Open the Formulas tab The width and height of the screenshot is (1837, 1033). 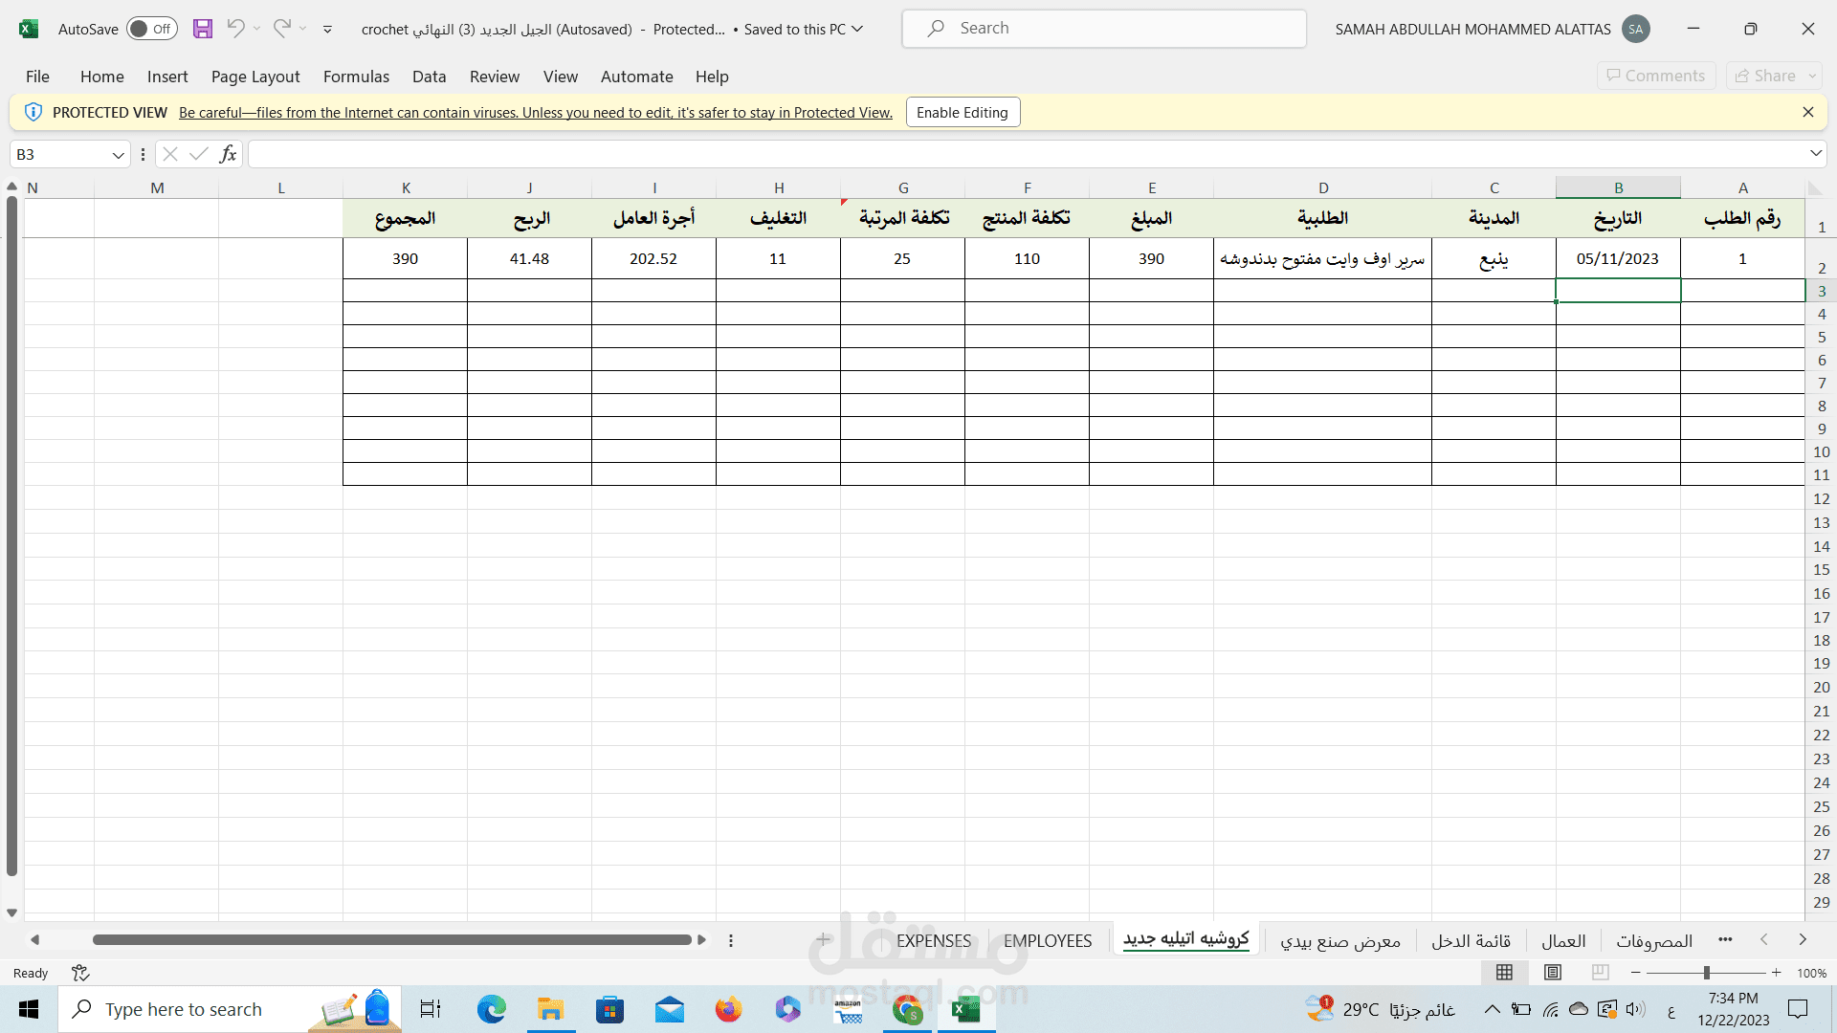point(356,77)
